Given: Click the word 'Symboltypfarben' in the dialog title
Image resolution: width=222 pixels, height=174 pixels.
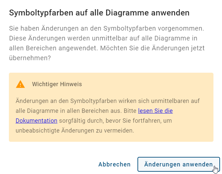Looking at the screenshot, I should click(x=37, y=13).
